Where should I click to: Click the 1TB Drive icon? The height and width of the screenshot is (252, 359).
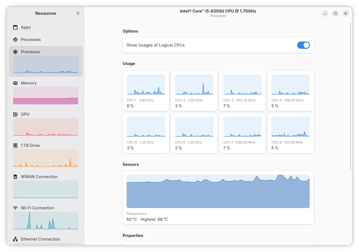point(15,146)
